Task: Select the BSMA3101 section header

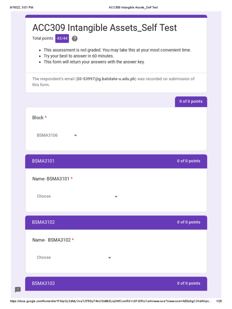Action: point(43,161)
